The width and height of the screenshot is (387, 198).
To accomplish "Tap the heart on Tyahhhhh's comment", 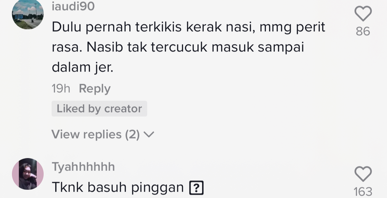I will (x=363, y=174).
